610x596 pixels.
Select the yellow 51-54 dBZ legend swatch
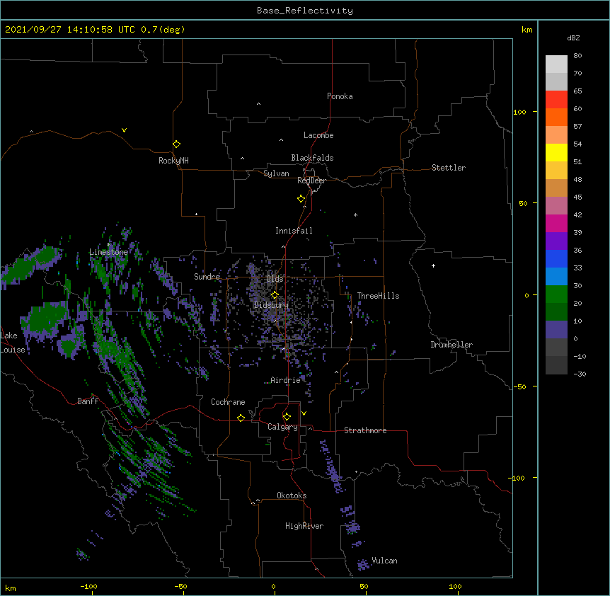[556, 152]
